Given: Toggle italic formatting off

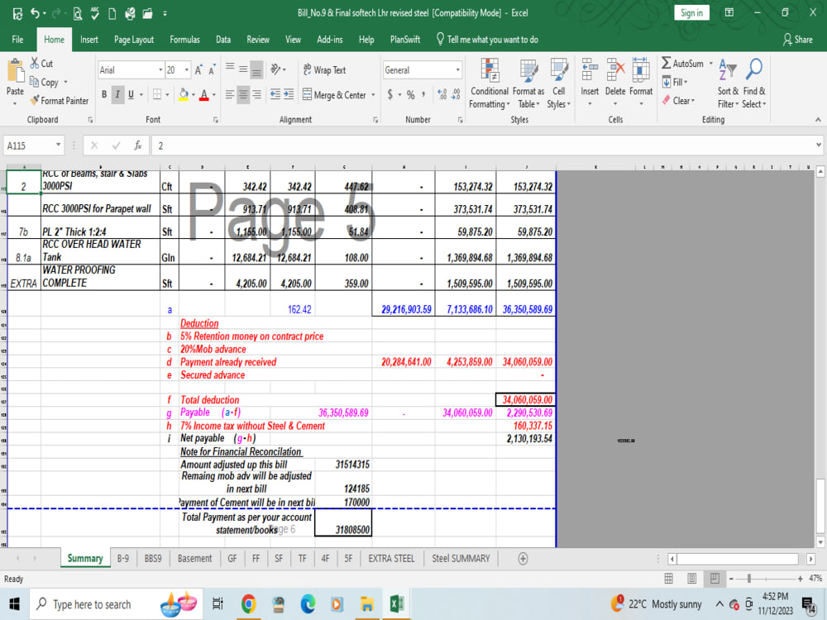Looking at the screenshot, I should pyautogui.click(x=117, y=94).
